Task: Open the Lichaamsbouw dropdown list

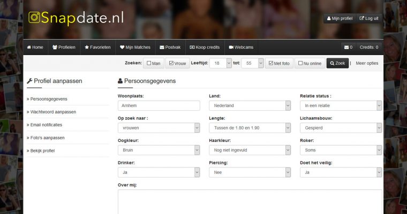Action: pos(341,128)
